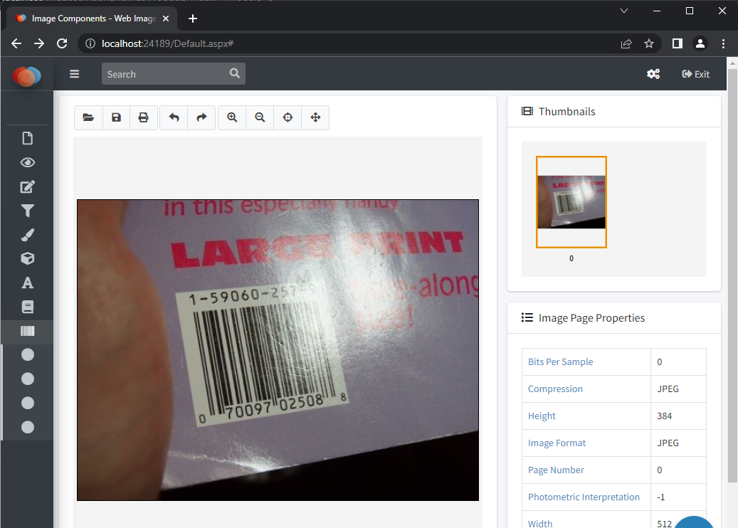
Task: Open browser profile menu
Action: coord(700,44)
